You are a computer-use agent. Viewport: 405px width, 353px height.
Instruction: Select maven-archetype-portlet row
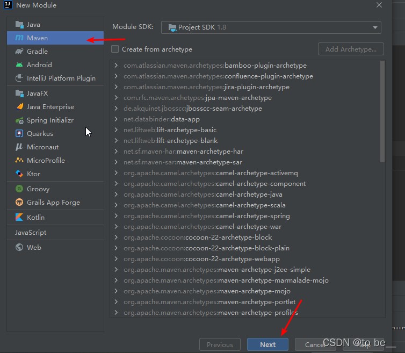[245, 302]
